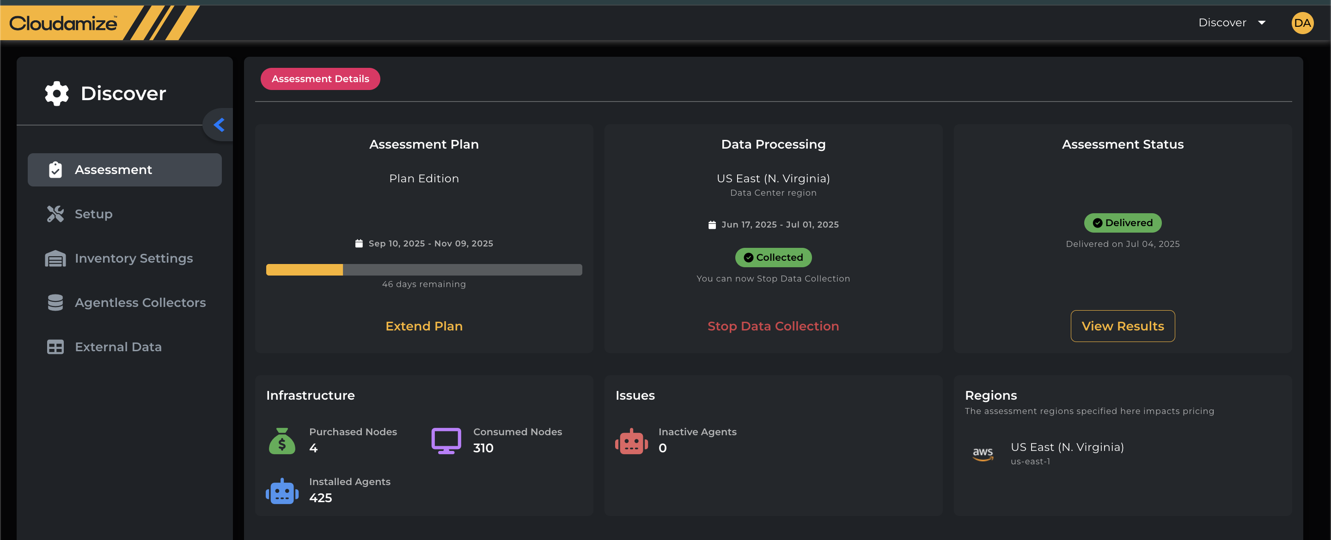
Task: Select the Assessment Details tab
Action: [320, 79]
